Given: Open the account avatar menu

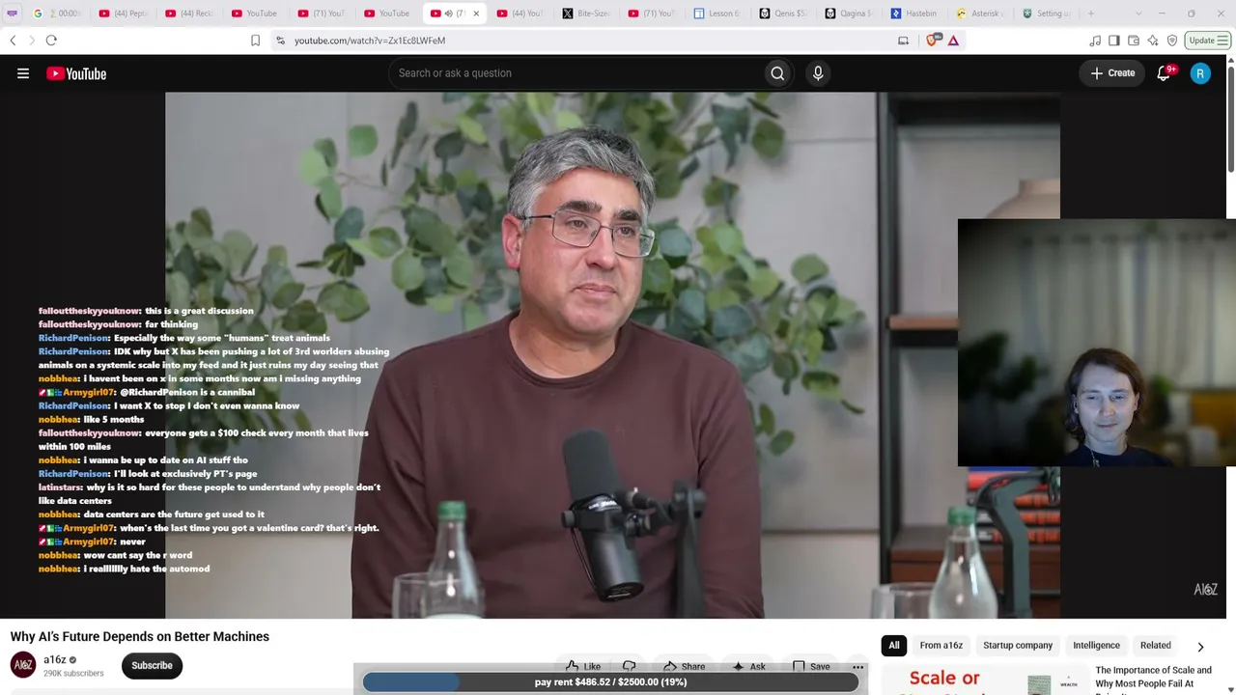Looking at the screenshot, I should 1200,73.
